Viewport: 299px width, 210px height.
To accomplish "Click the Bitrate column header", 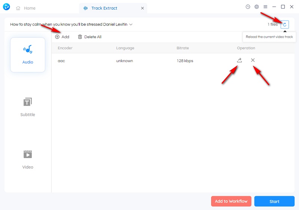I will (x=183, y=48).
